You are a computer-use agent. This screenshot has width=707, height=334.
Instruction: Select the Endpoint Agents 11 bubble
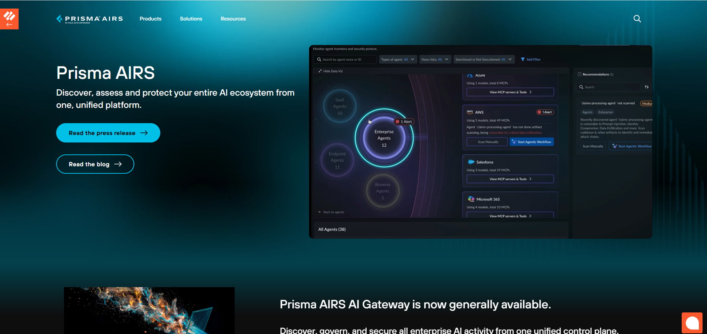(x=337, y=160)
